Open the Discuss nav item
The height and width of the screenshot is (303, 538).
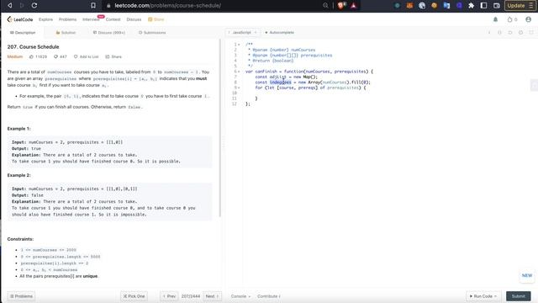[134, 19]
